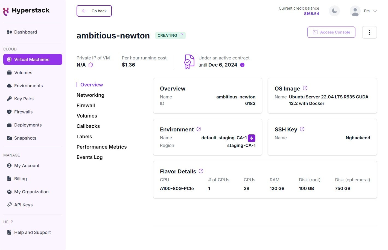Click the Help and Support icon
Image resolution: width=388 pixels, height=250 pixels.
[x=9, y=232]
